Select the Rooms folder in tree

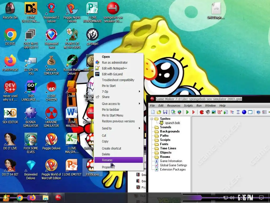tap(165, 157)
